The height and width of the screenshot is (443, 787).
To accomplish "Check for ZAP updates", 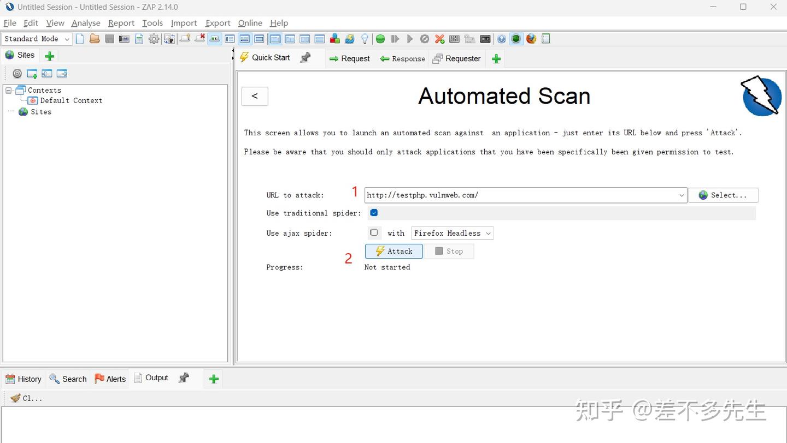I will [x=349, y=38].
